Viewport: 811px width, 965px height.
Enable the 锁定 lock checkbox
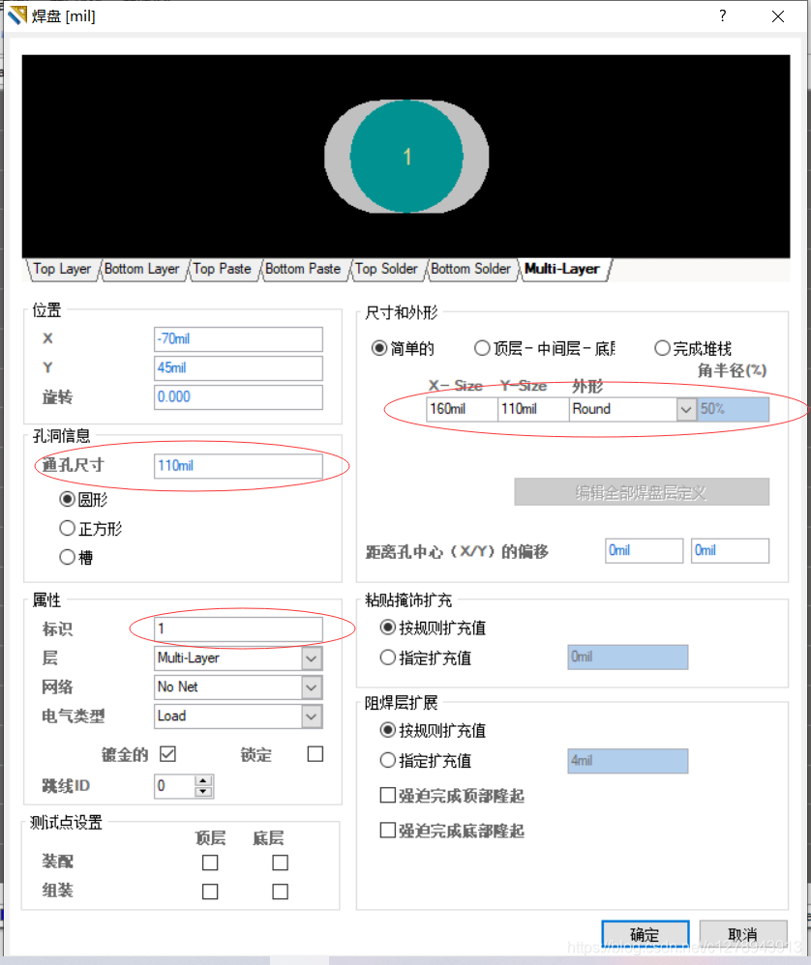[315, 754]
